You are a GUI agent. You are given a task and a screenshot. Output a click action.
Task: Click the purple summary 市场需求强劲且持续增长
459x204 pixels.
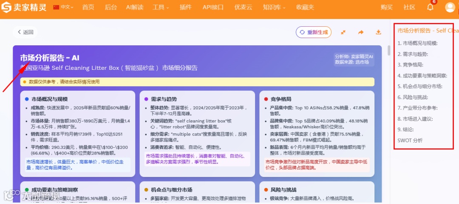pos(197,159)
